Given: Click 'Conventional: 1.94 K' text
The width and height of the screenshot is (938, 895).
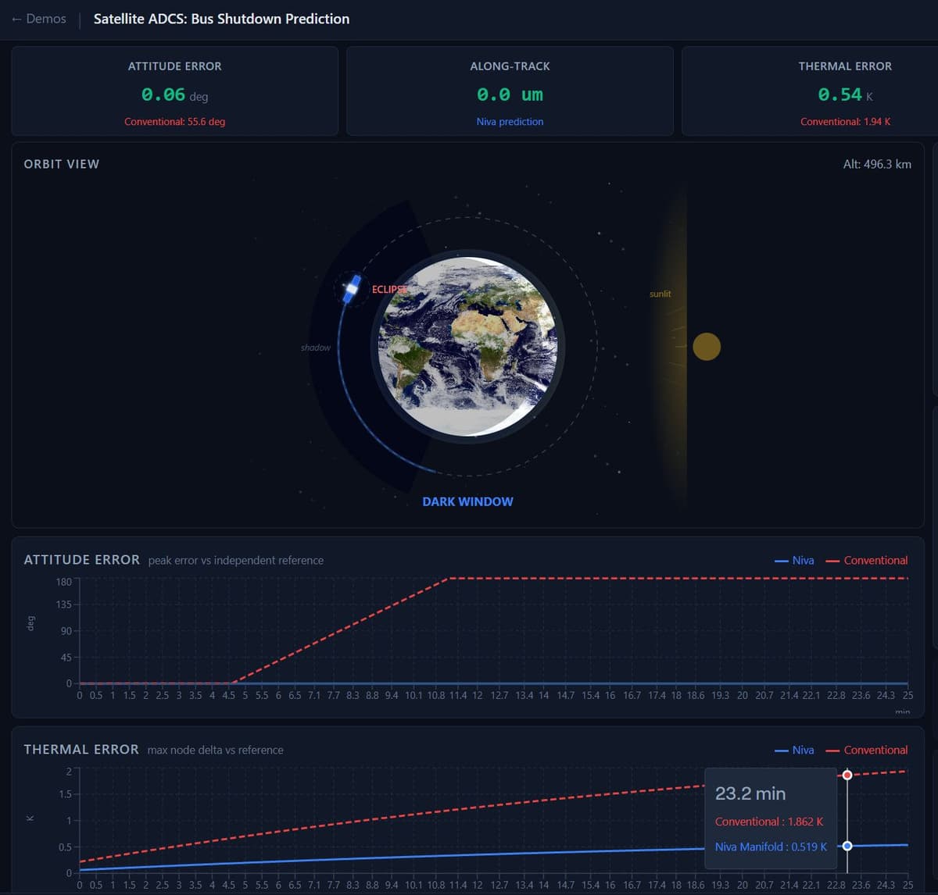Looking at the screenshot, I should 845,122.
